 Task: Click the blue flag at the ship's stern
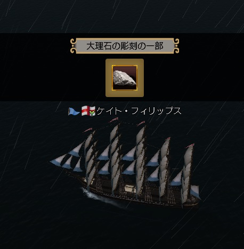[x=195, y=191]
